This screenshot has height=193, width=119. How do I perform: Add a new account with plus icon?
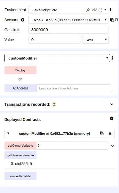[22, 20]
